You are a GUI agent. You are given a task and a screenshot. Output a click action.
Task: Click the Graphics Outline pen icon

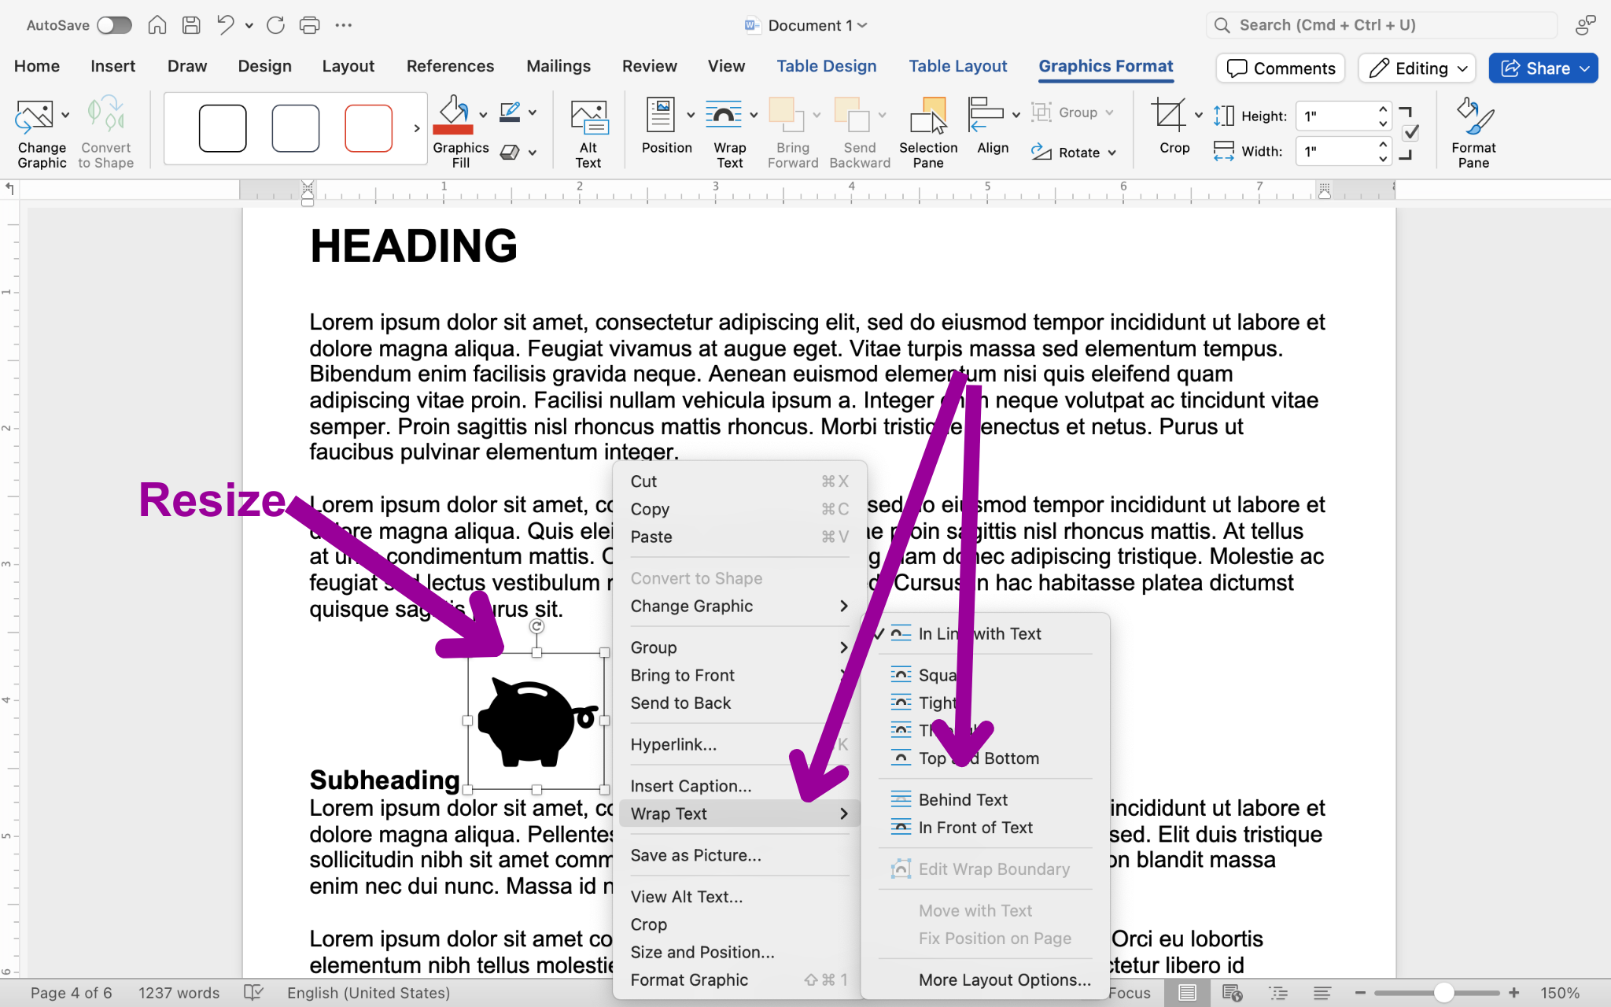[511, 113]
